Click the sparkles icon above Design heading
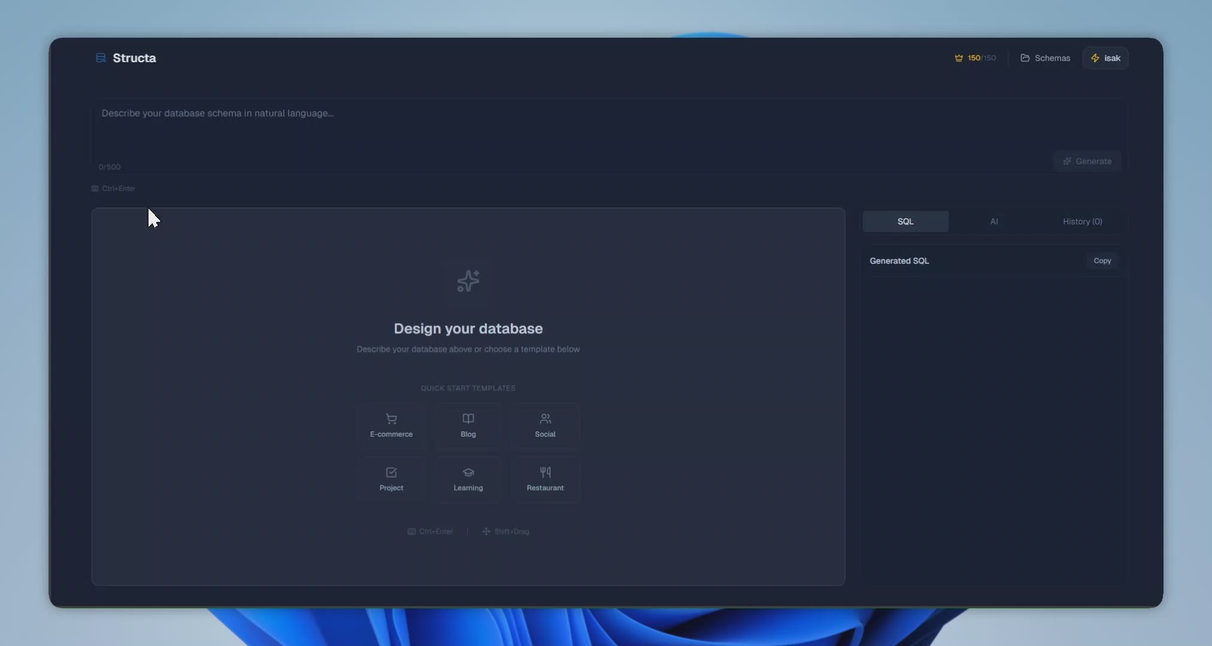Screen dimensions: 1212x646 [x=468, y=281]
